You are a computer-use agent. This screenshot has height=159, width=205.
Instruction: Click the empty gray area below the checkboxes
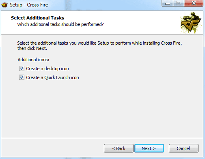[x=102, y=108]
